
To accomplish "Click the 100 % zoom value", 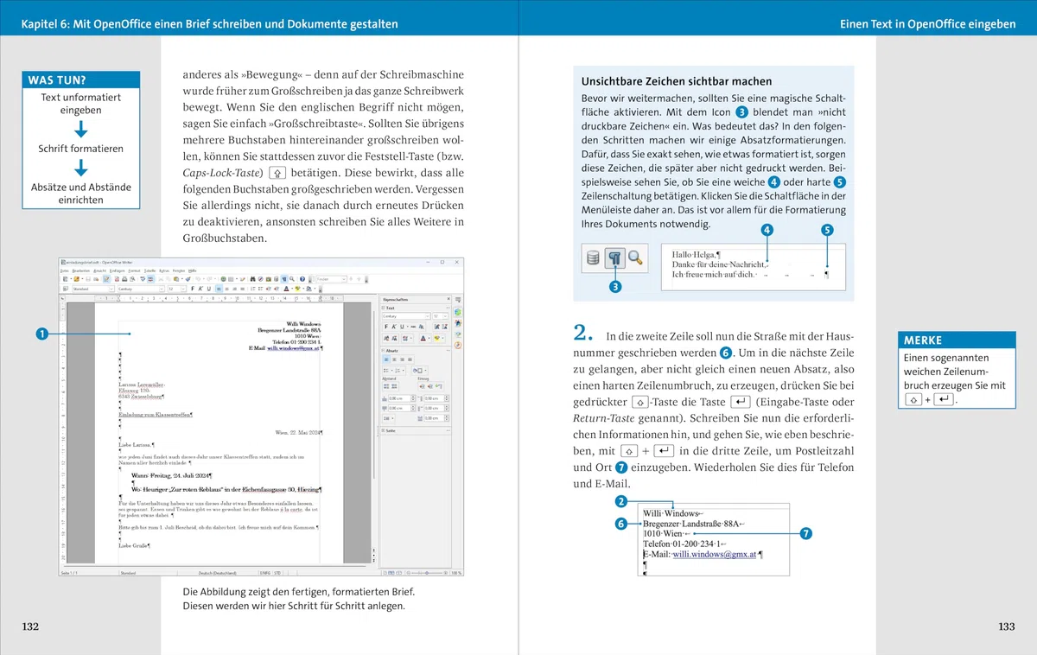I will (x=455, y=571).
